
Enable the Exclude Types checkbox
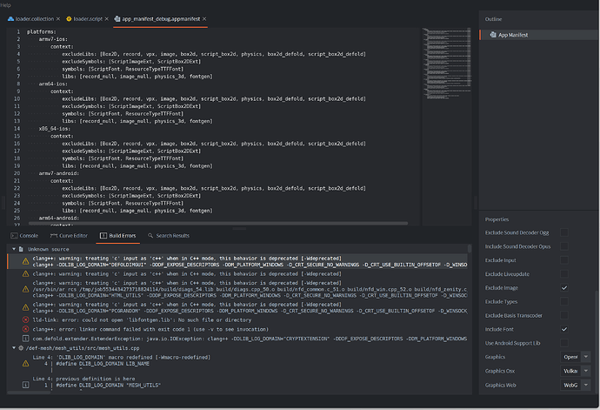[564, 301]
